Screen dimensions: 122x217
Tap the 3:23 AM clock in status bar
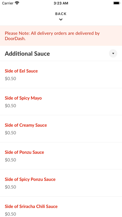[61, 3]
